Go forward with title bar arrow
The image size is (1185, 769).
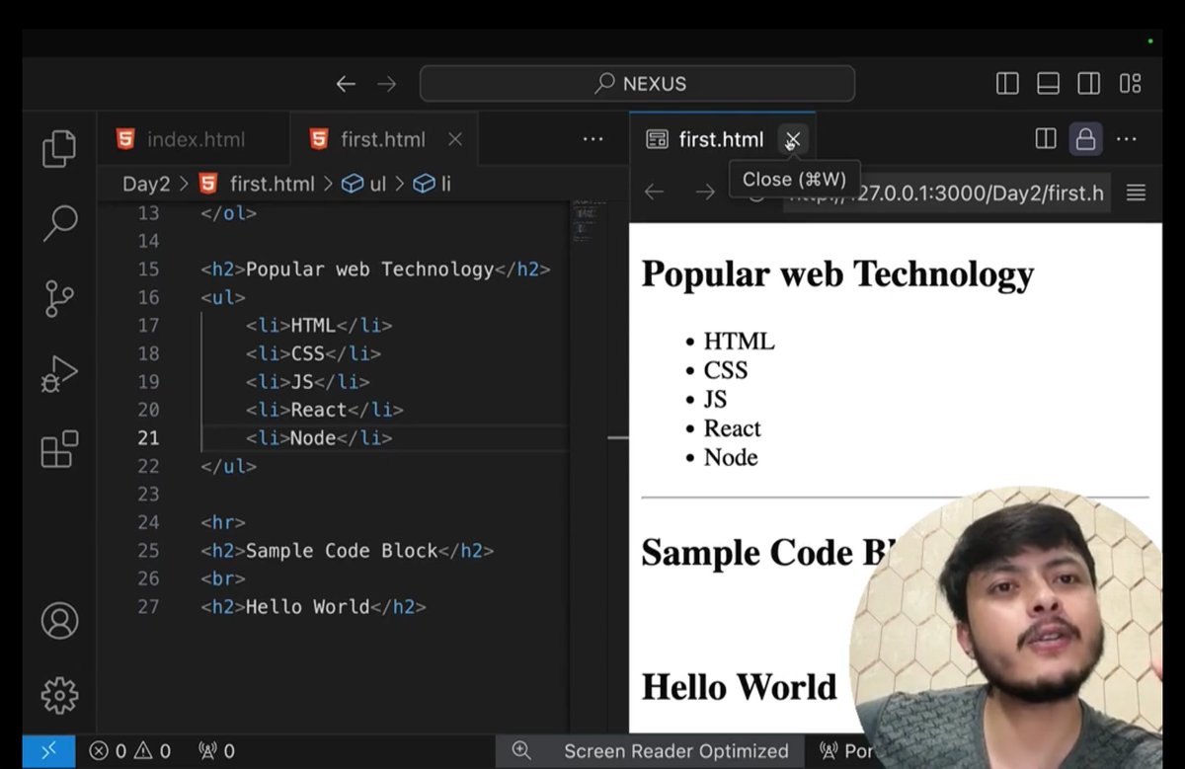[387, 84]
